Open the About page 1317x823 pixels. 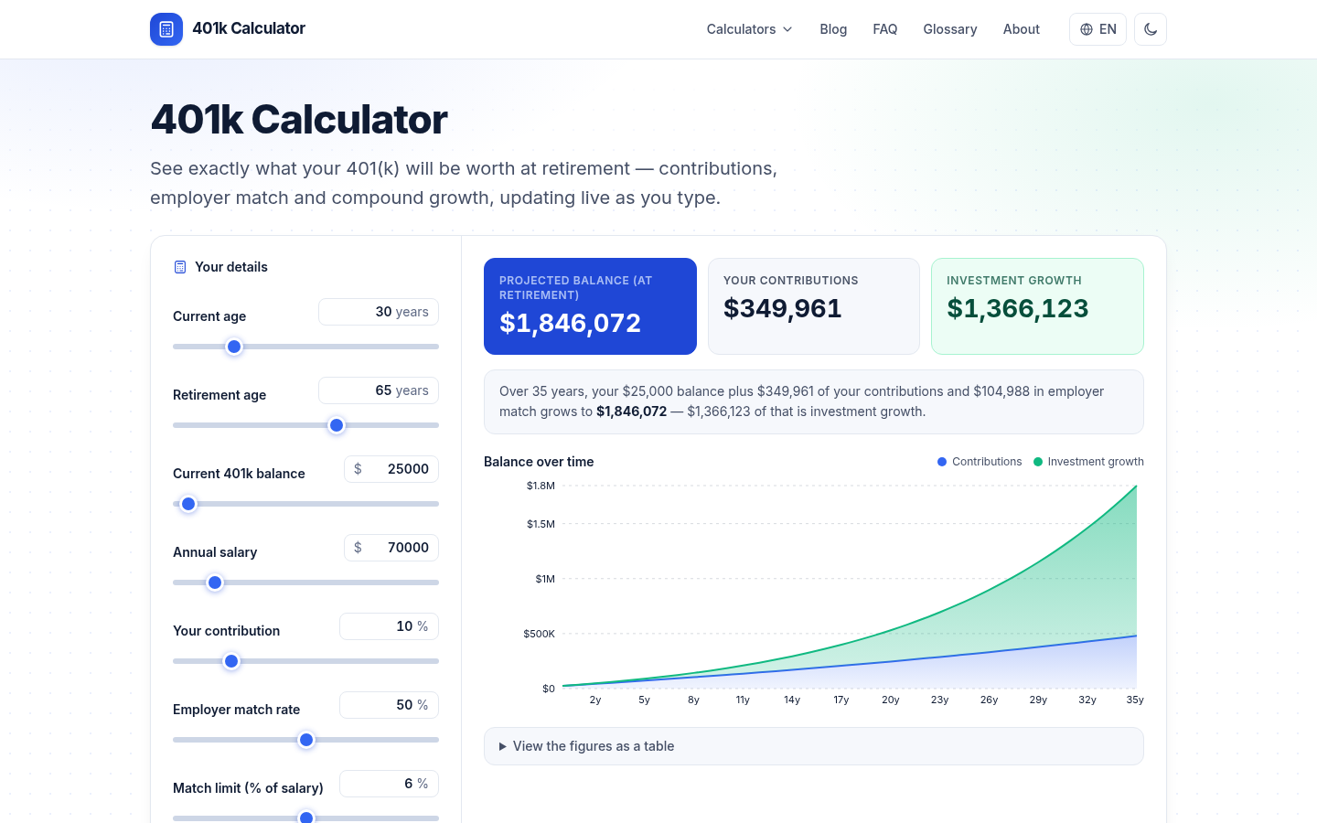1022,29
